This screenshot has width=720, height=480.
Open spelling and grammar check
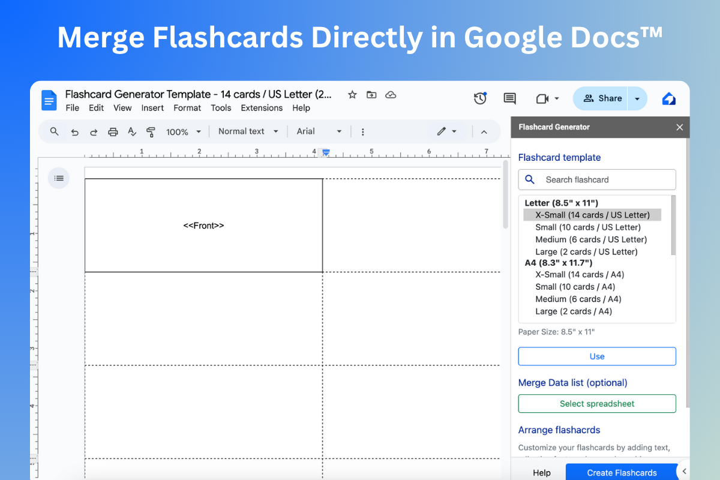point(132,131)
